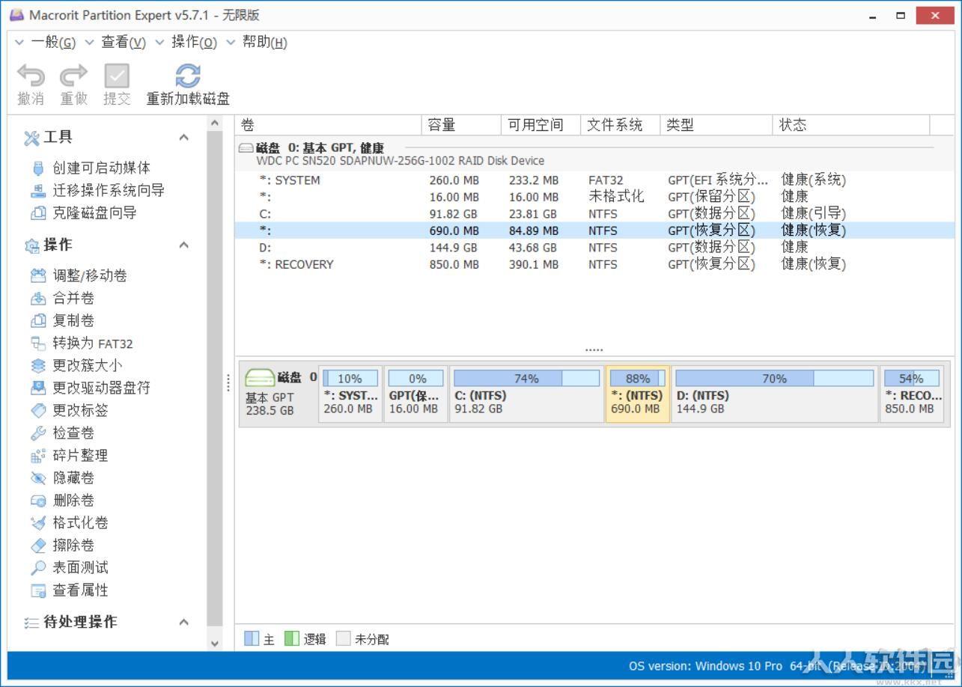Select the D: (NTFS) 70% partition block

click(x=775, y=394)
